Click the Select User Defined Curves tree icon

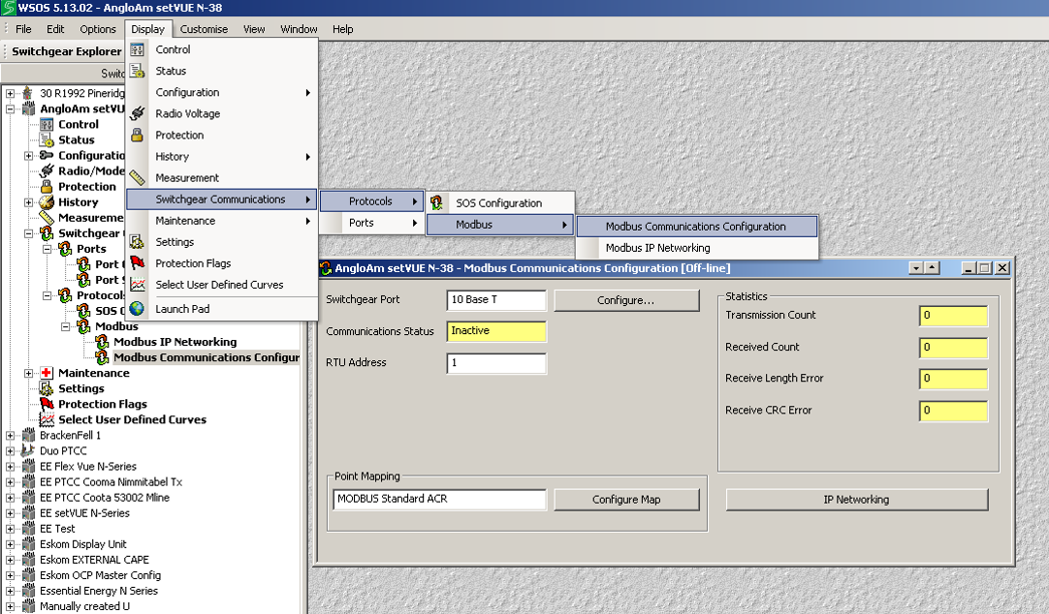47,419
